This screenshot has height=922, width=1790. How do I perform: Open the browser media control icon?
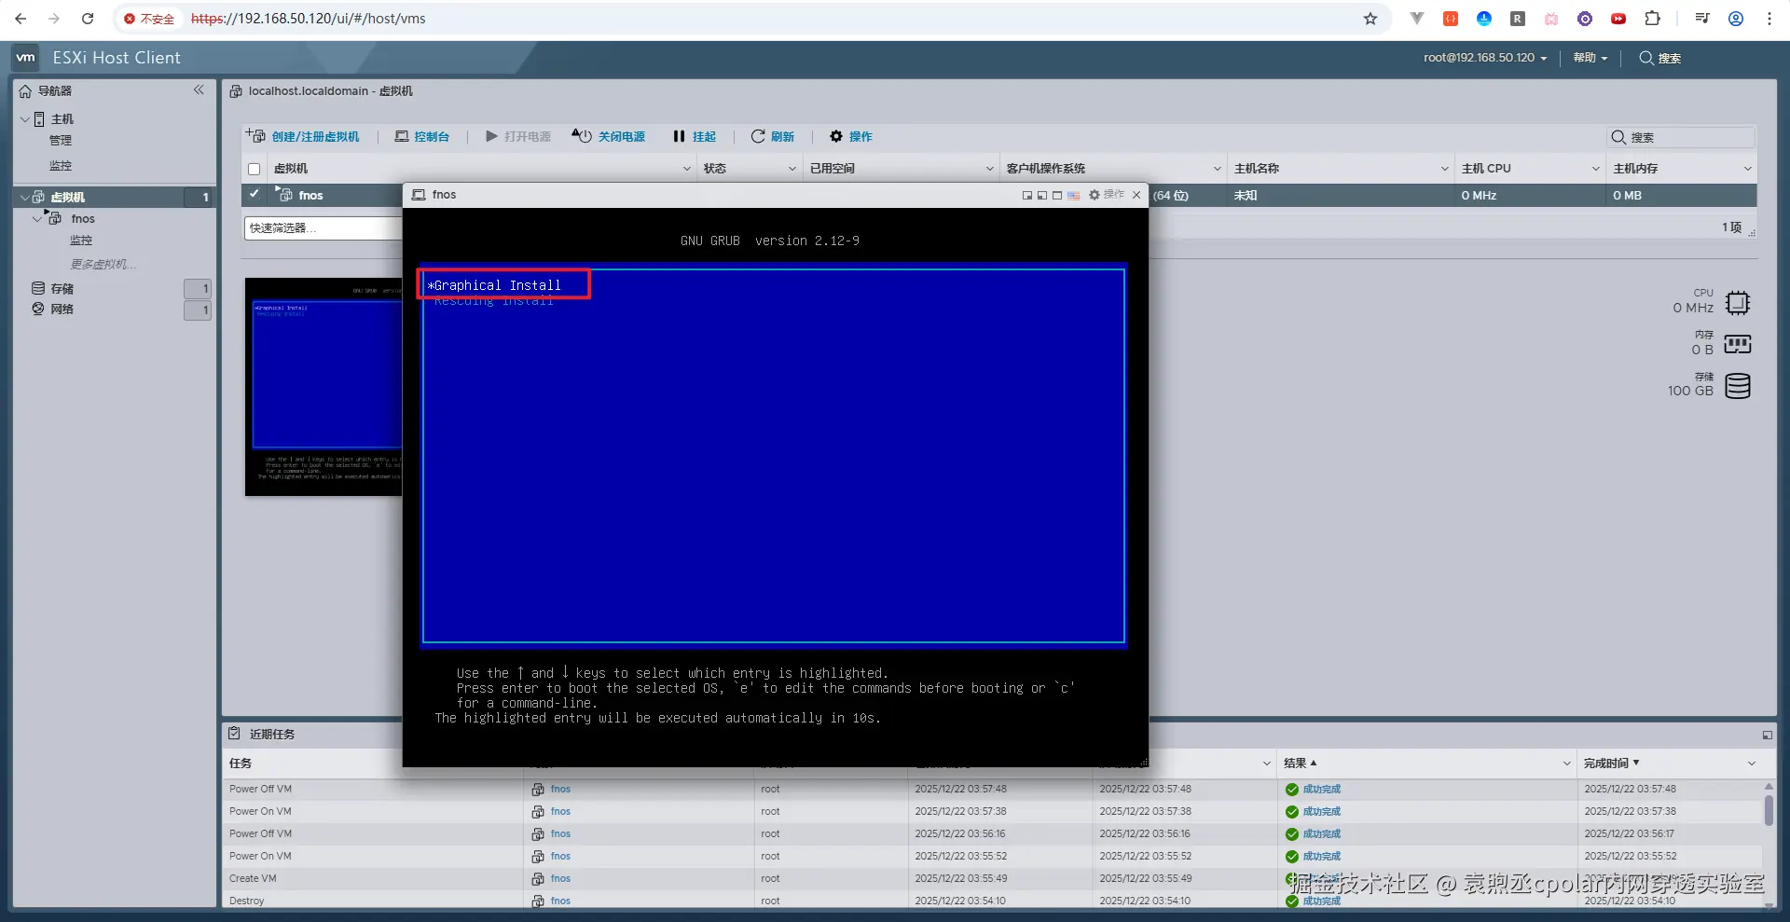pyautogui.click(x=1702, y=19)
